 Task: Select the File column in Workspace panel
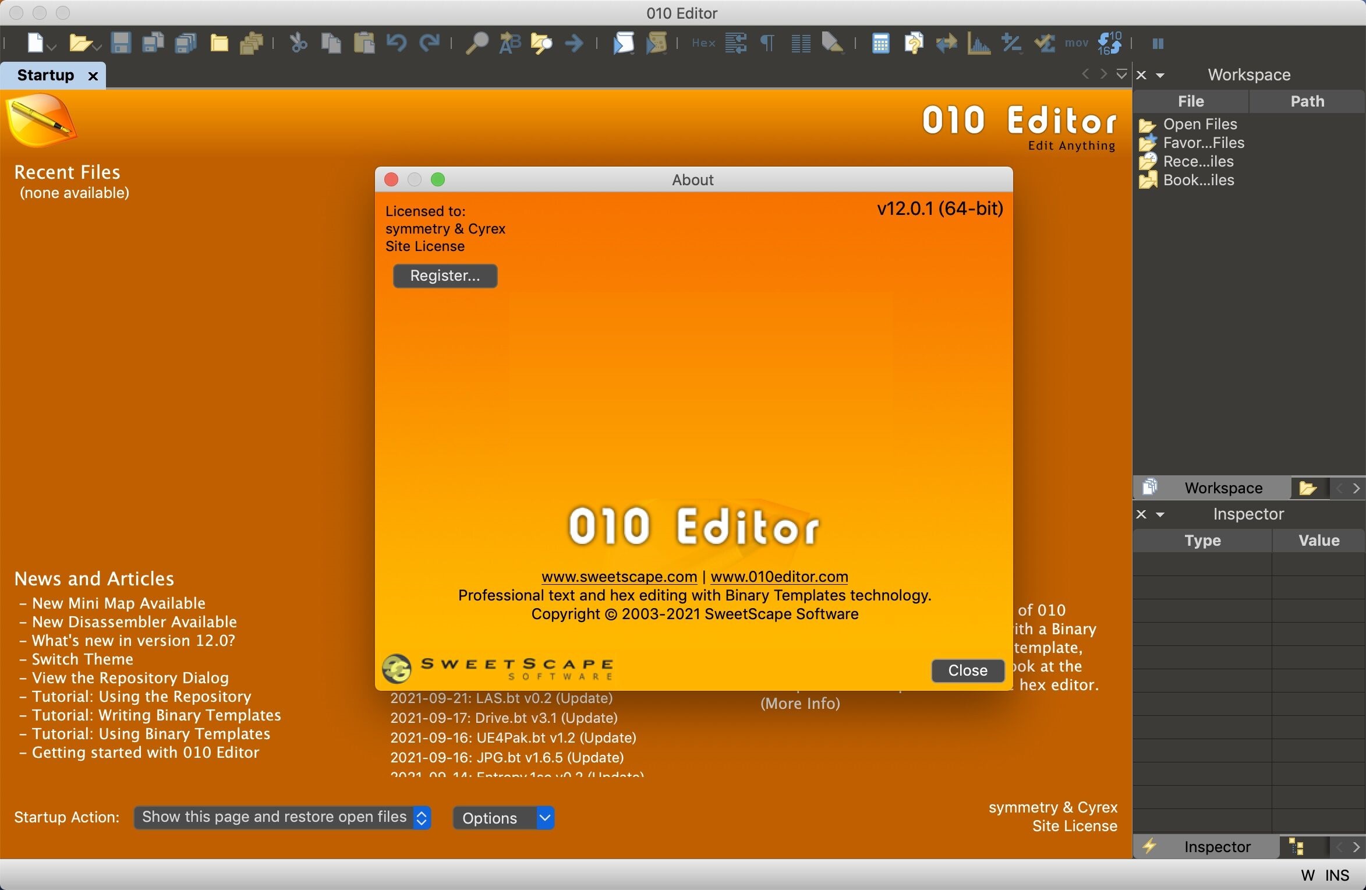click(1191, 100)
